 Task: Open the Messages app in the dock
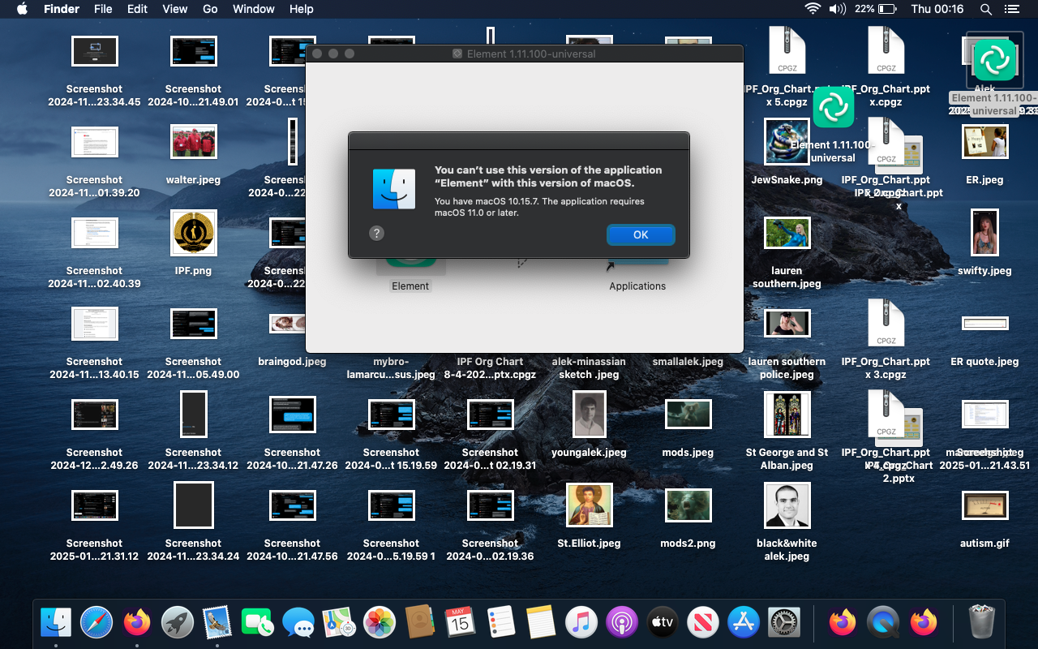tap(298, 622)
